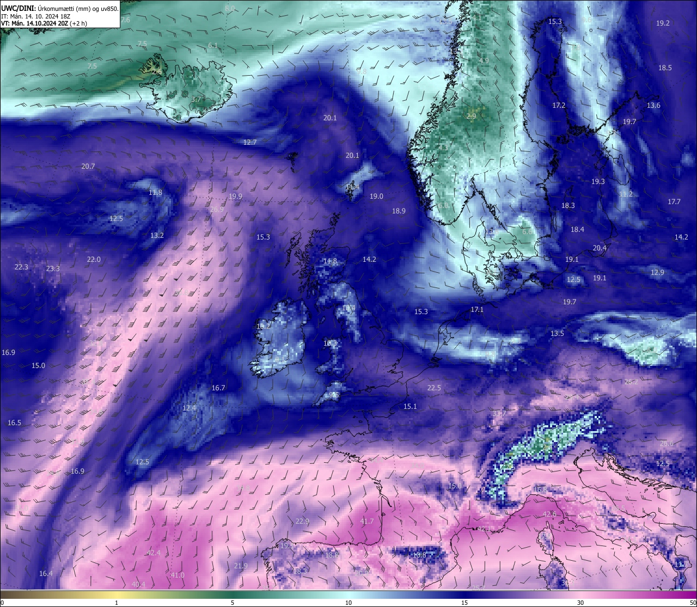The height and width of the screenshot is (607, 697).
Task: Click the 12.4 value label
Action: [188, 408]
